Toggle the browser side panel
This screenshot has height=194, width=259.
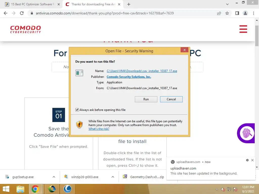237,13
